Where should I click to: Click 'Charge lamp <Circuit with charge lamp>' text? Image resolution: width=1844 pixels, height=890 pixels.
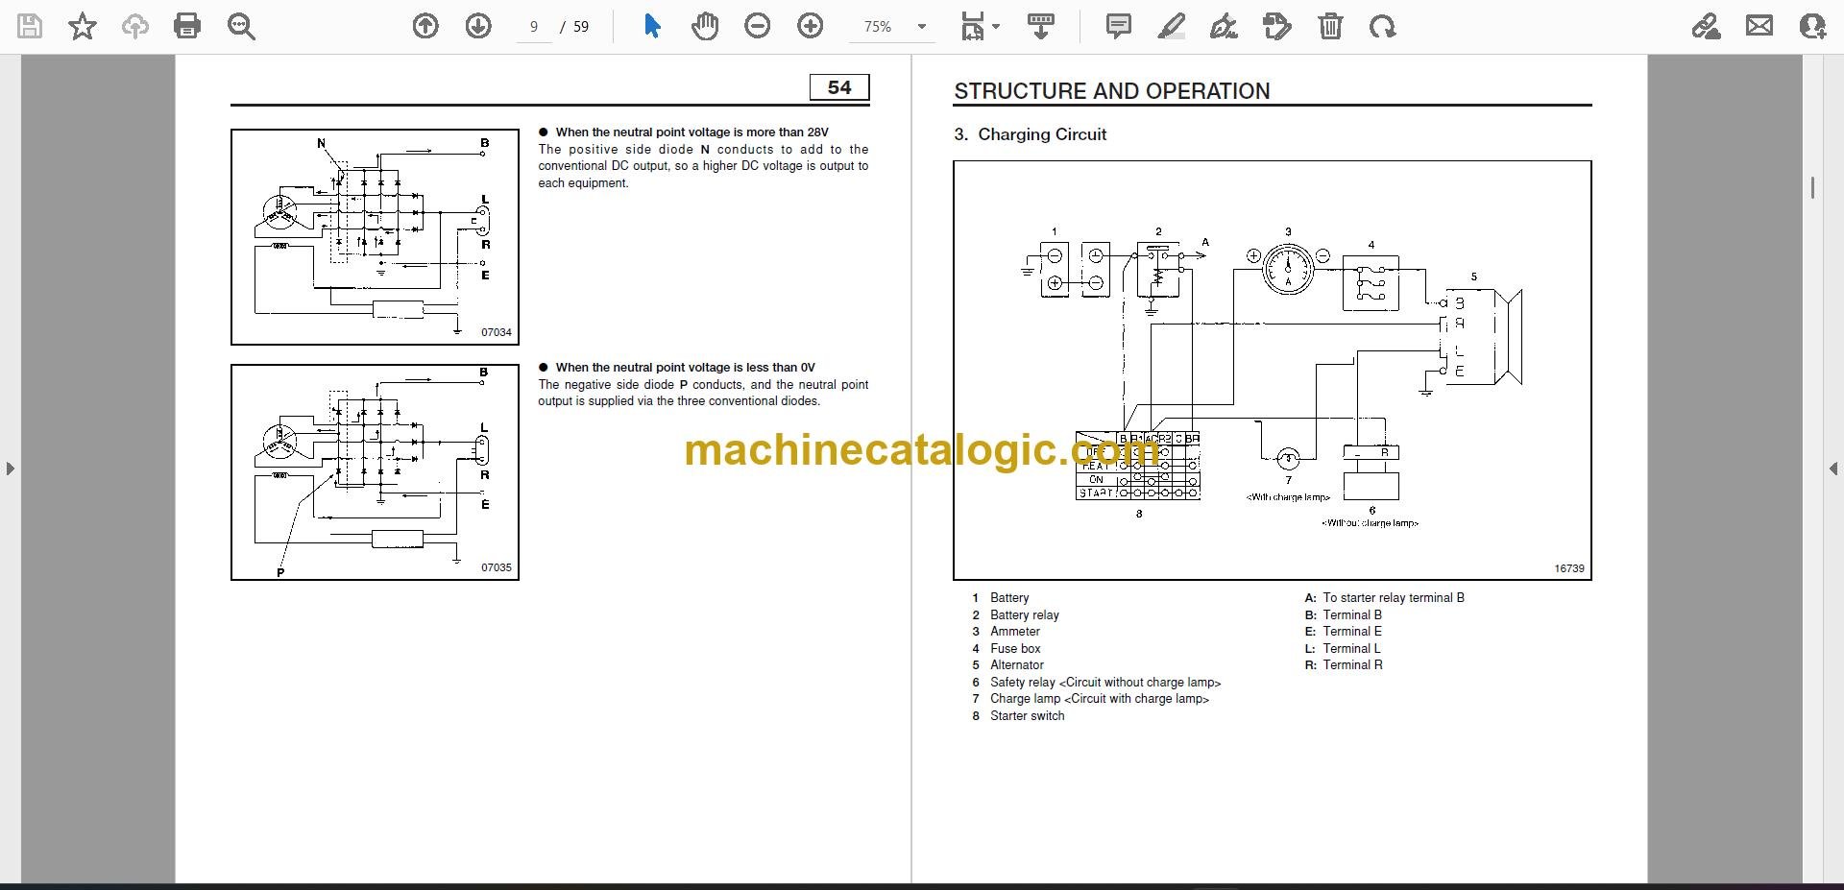point(1100,699)
